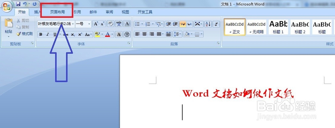Apply distributed alignment icon
The height and width of the screenshot is (128, 335).
[x=169, y=34]
